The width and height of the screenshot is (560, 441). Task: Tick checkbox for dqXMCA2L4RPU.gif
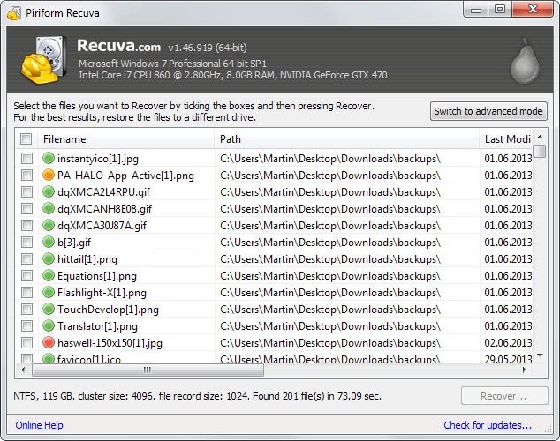(26, 191)
